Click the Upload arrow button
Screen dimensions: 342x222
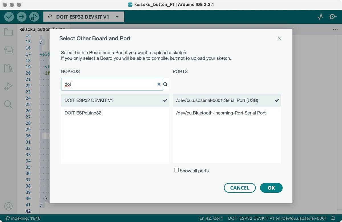pyautogui.click(x=22, y=17)
